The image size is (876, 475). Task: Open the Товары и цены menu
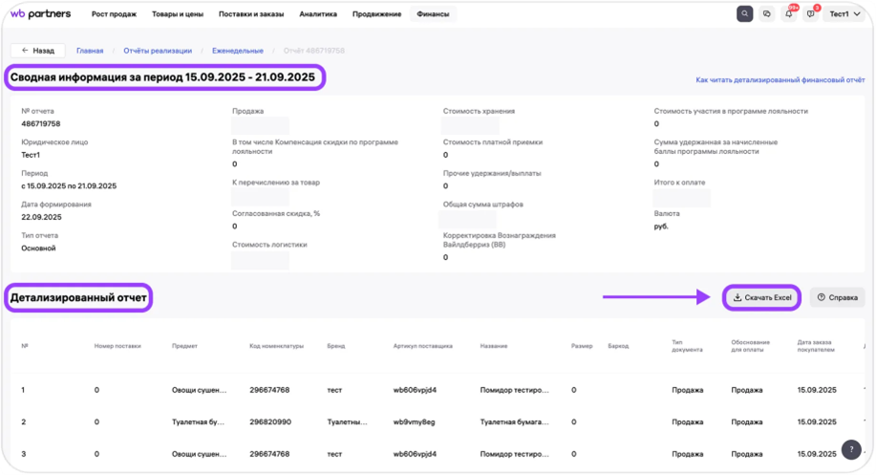pos(178,14)
